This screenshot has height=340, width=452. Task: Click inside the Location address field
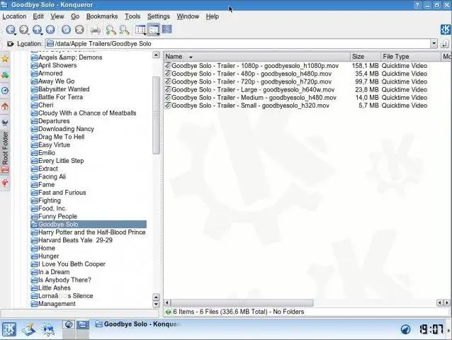(x=238, y=44)
